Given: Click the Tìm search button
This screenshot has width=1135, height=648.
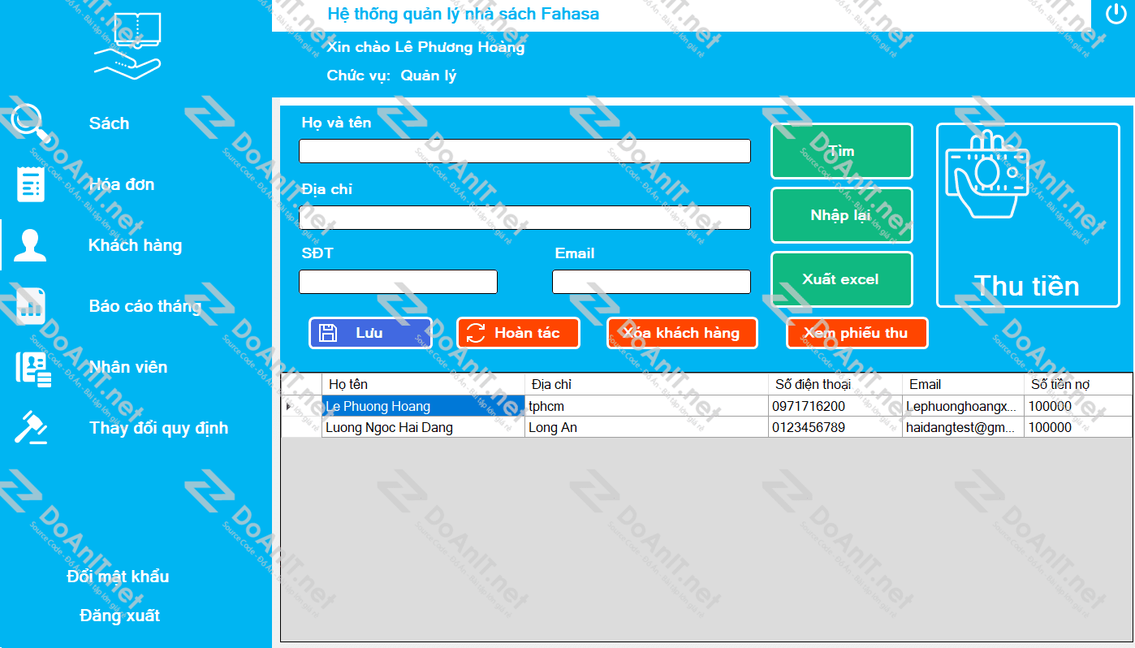Looking at the screenshot, I should (842, 151).
